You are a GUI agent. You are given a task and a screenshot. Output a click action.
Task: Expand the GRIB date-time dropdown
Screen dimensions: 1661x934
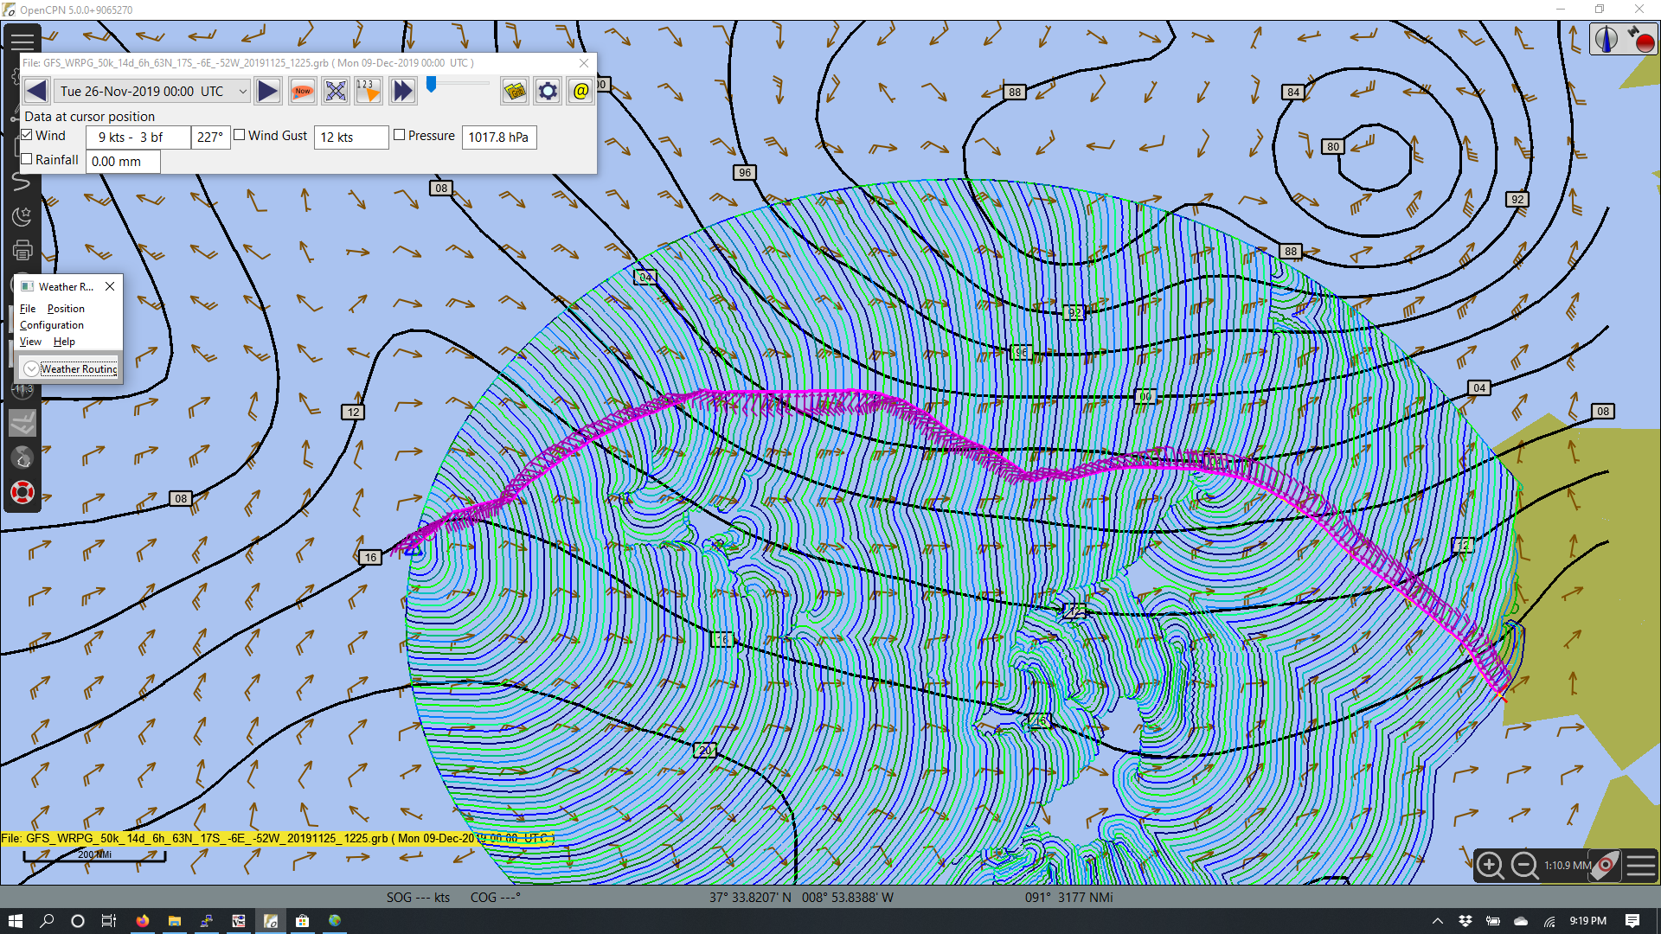(152, 91)
